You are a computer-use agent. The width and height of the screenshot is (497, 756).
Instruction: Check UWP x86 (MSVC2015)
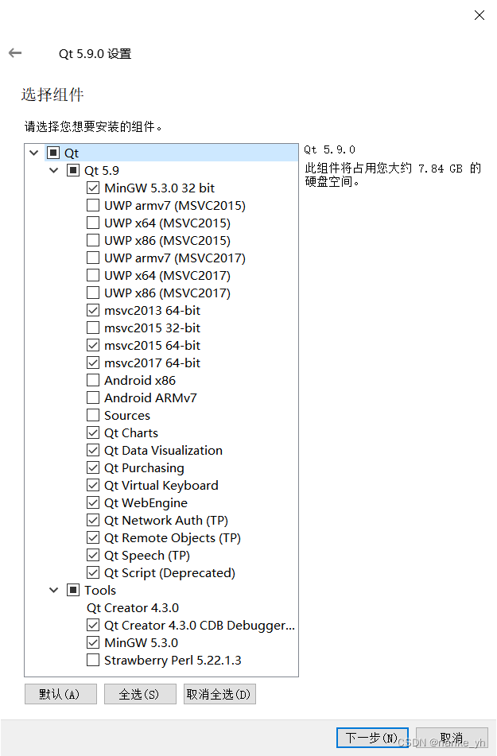[x=93, y=240]
